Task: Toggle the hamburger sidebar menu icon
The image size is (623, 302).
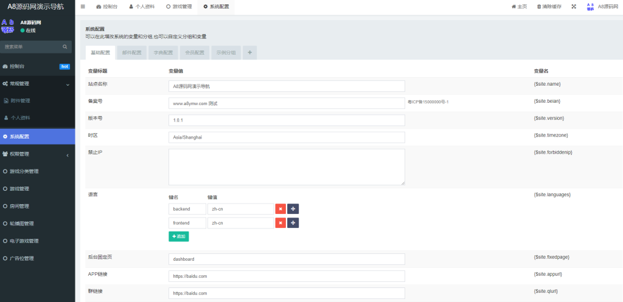Action: (83, 7)
